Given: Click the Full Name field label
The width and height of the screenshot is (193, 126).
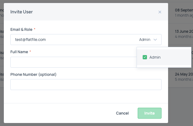Looking at the screenshot, I should [19, 52].
